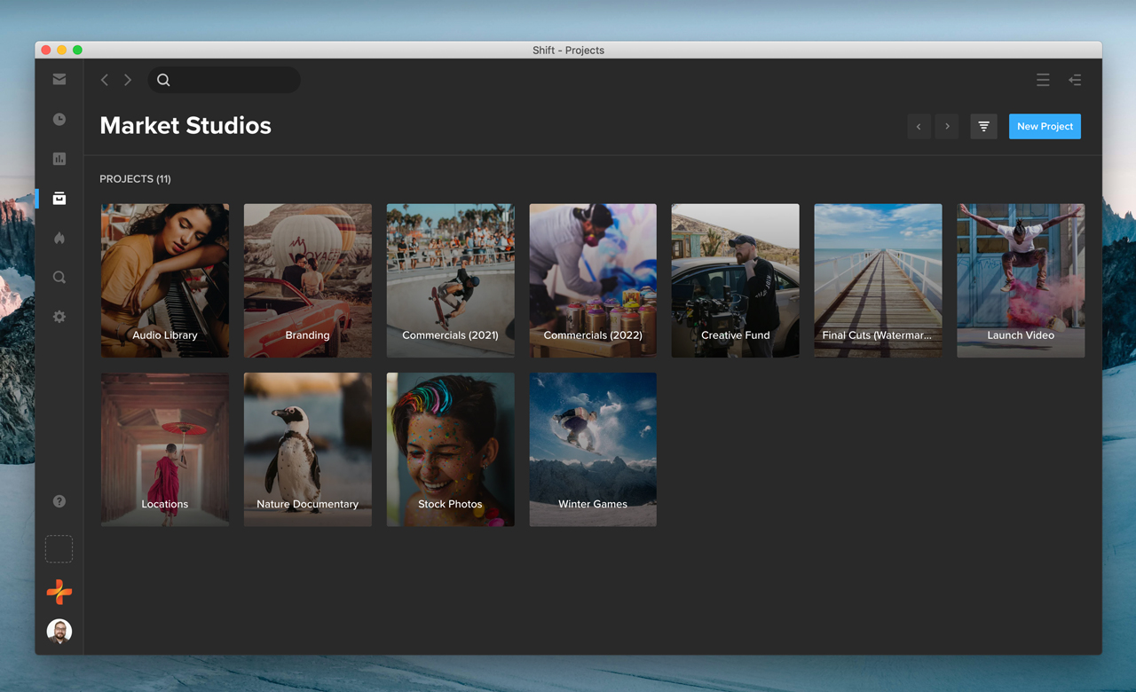Open the Winter Games project
The width and height of the screenshot is (1136, 692).
point(593,450)
